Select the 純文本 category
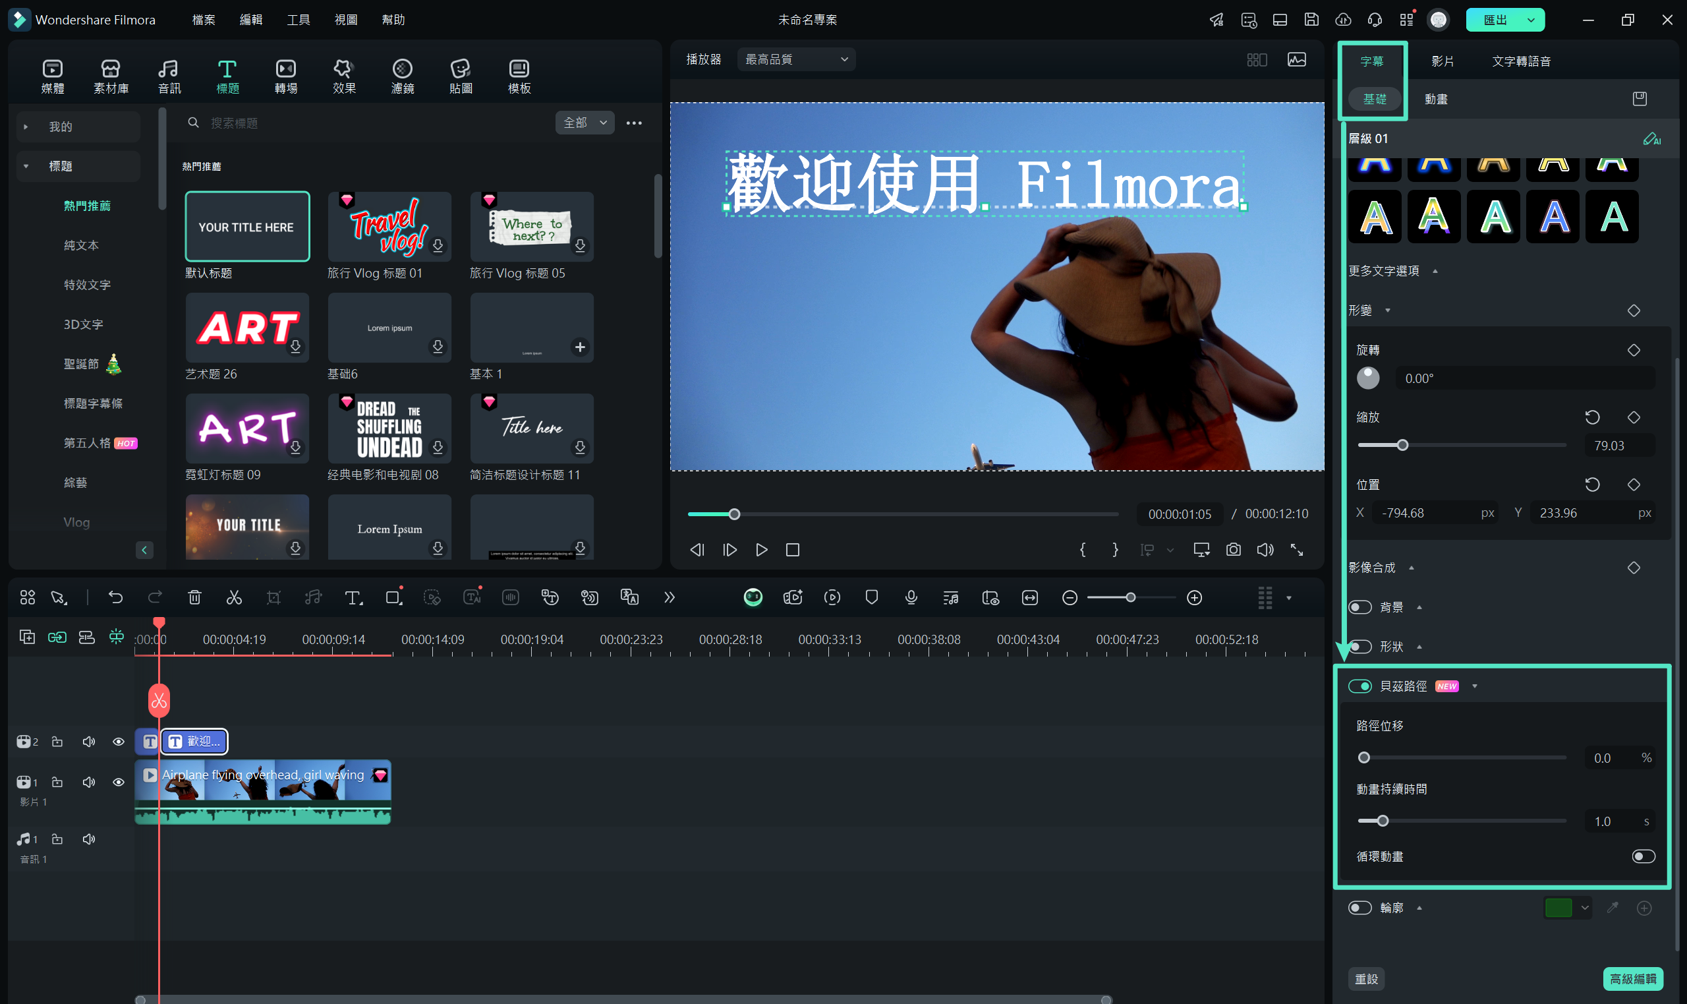 [81, 245]
